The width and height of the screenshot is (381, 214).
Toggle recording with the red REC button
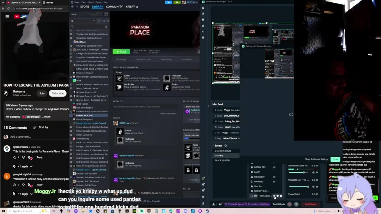tap(290, 204)
